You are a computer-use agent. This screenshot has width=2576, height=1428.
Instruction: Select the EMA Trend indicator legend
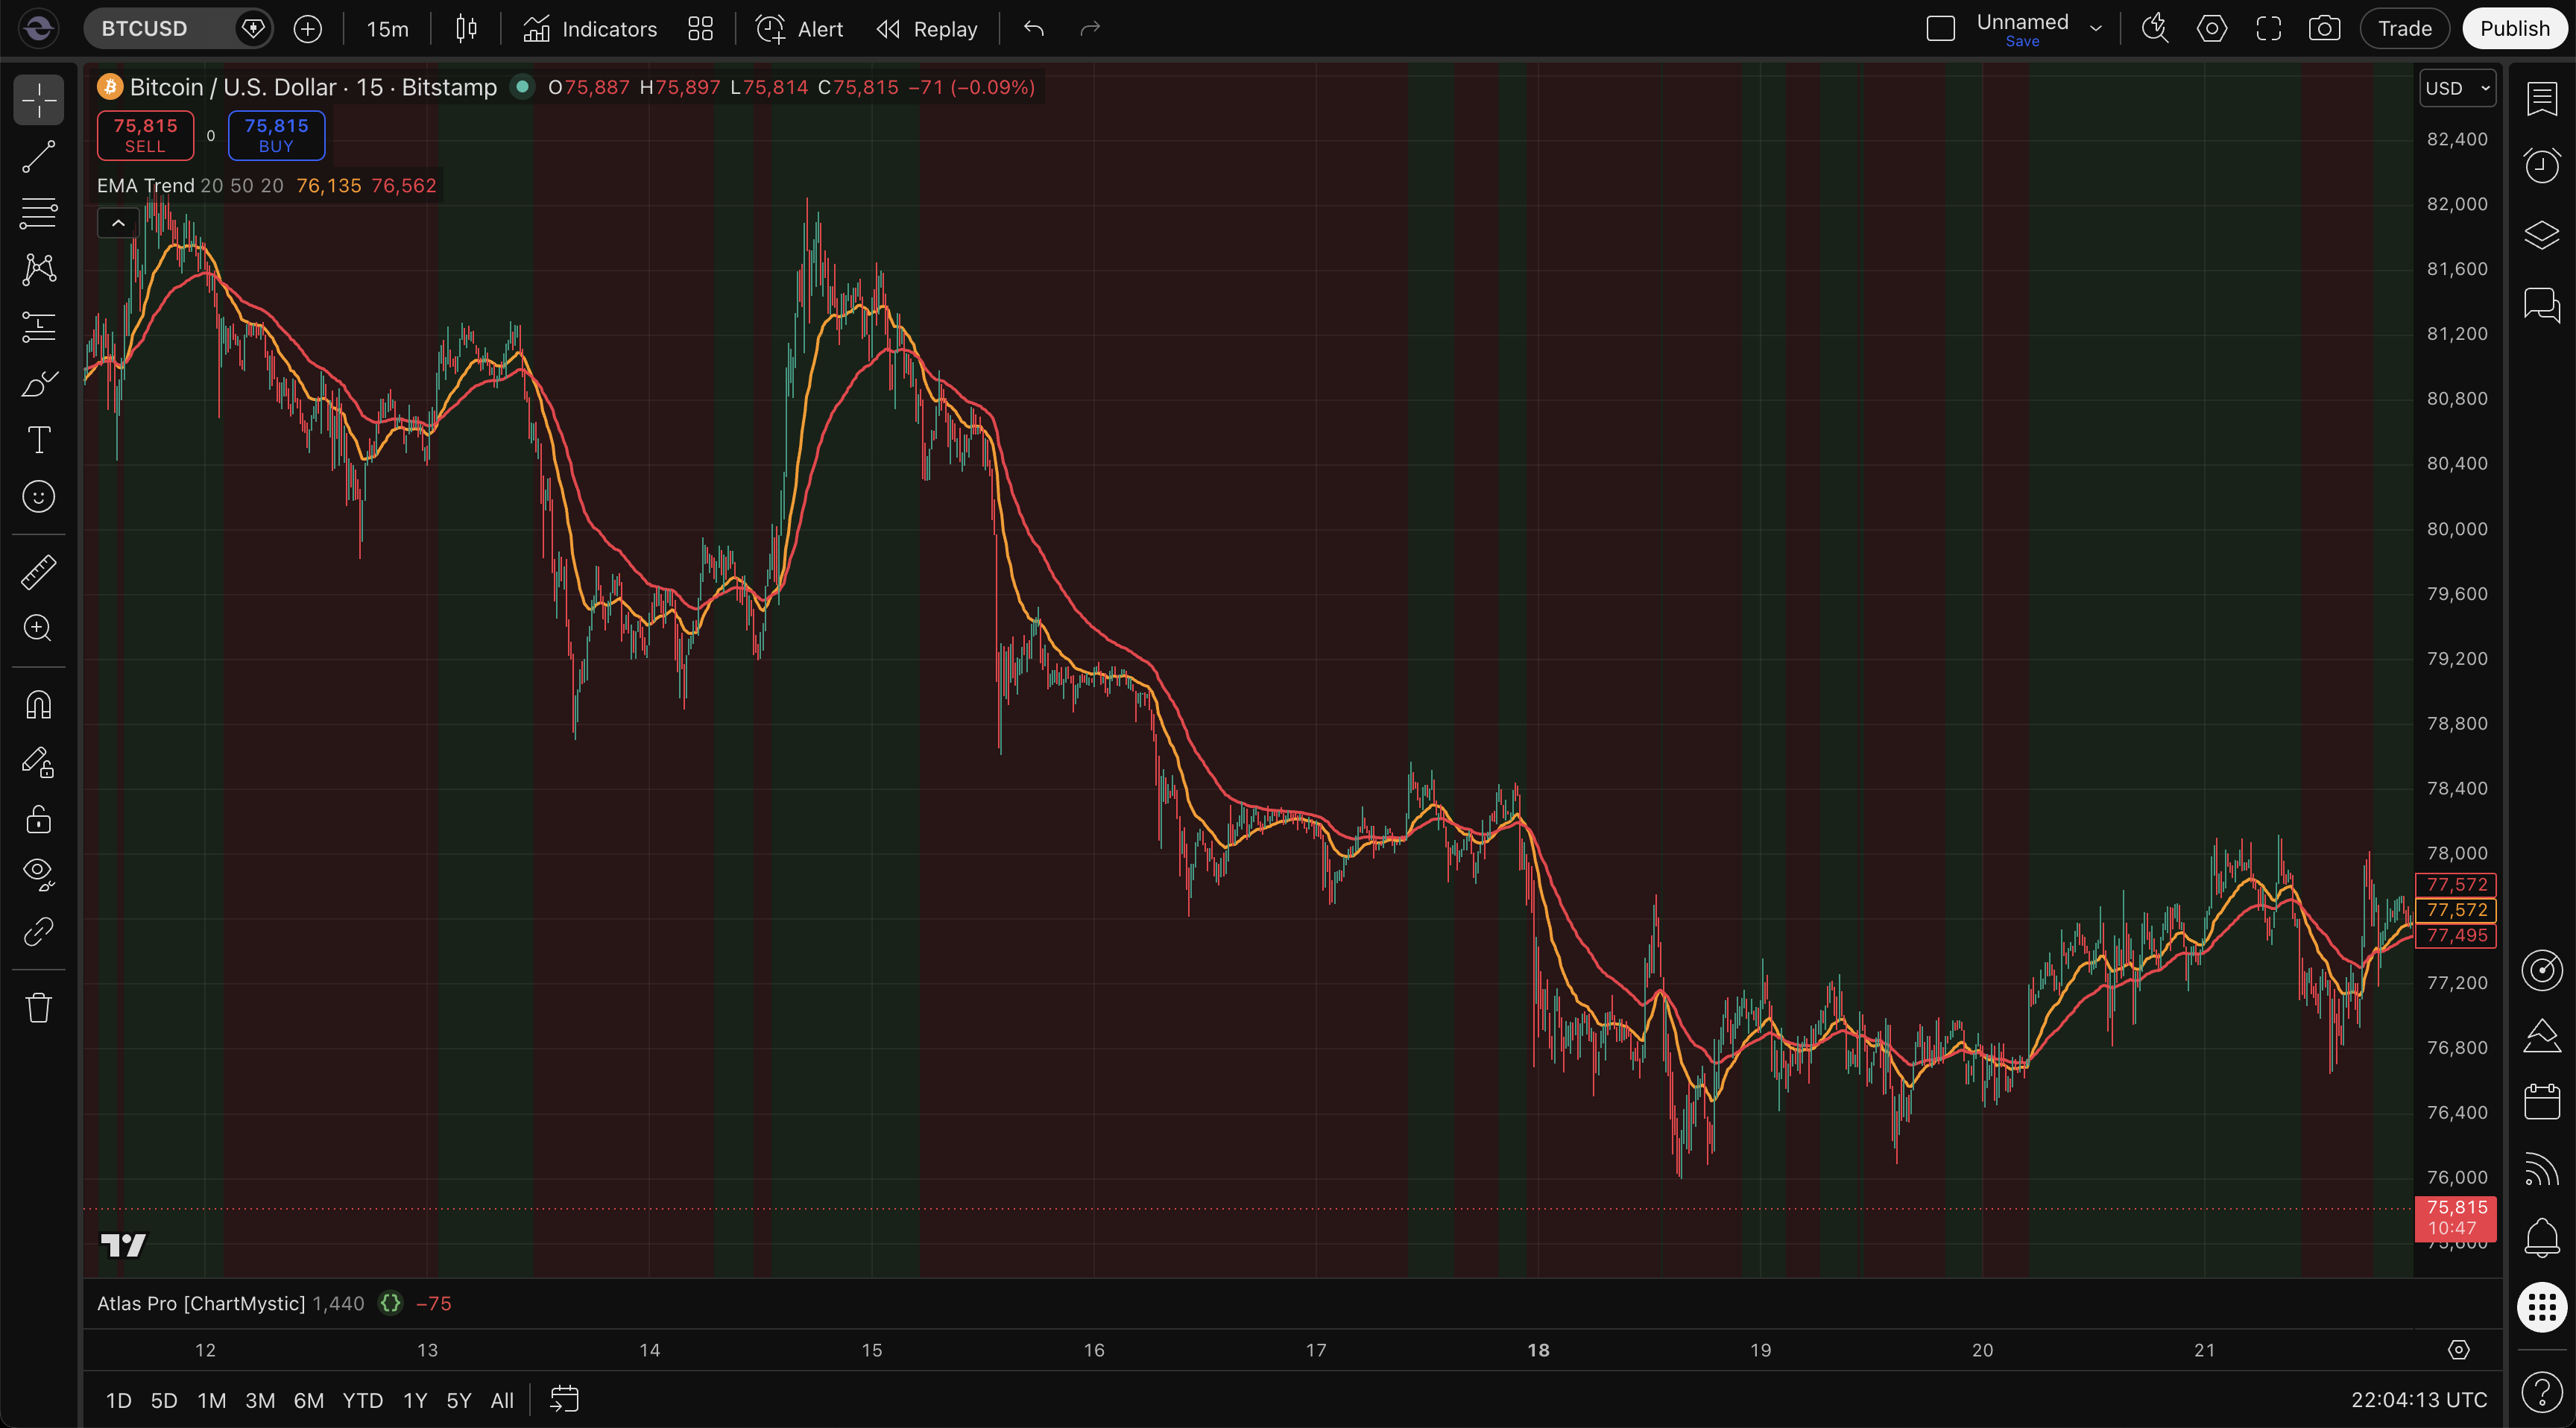[145, 186]
